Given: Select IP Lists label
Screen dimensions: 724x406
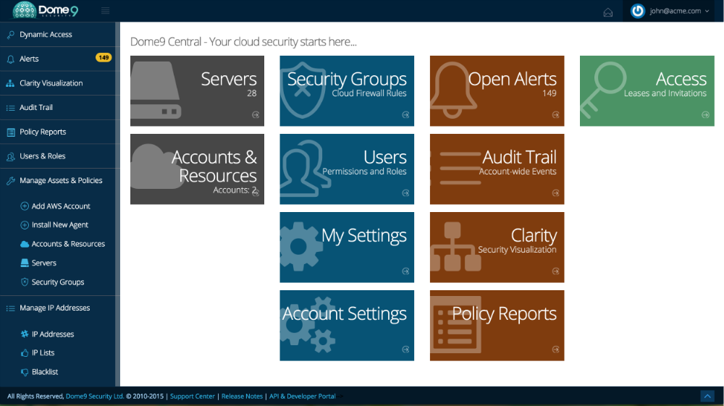Looking at the screenshot, I should (x=43, y=353).
